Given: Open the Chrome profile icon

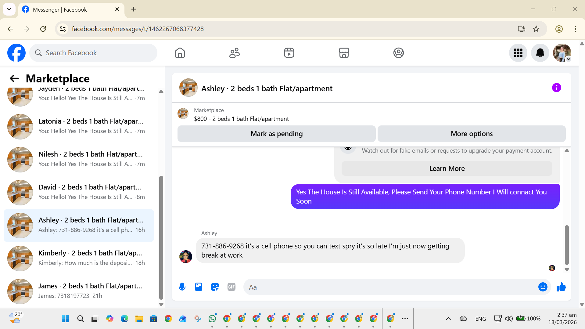Looking at the screenshot, I should 559,29.
